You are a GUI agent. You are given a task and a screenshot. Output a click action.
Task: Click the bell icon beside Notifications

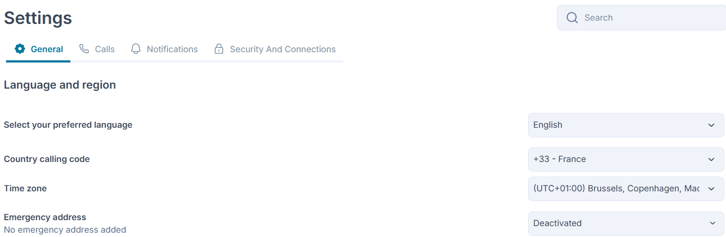click(x=136, y=49)
